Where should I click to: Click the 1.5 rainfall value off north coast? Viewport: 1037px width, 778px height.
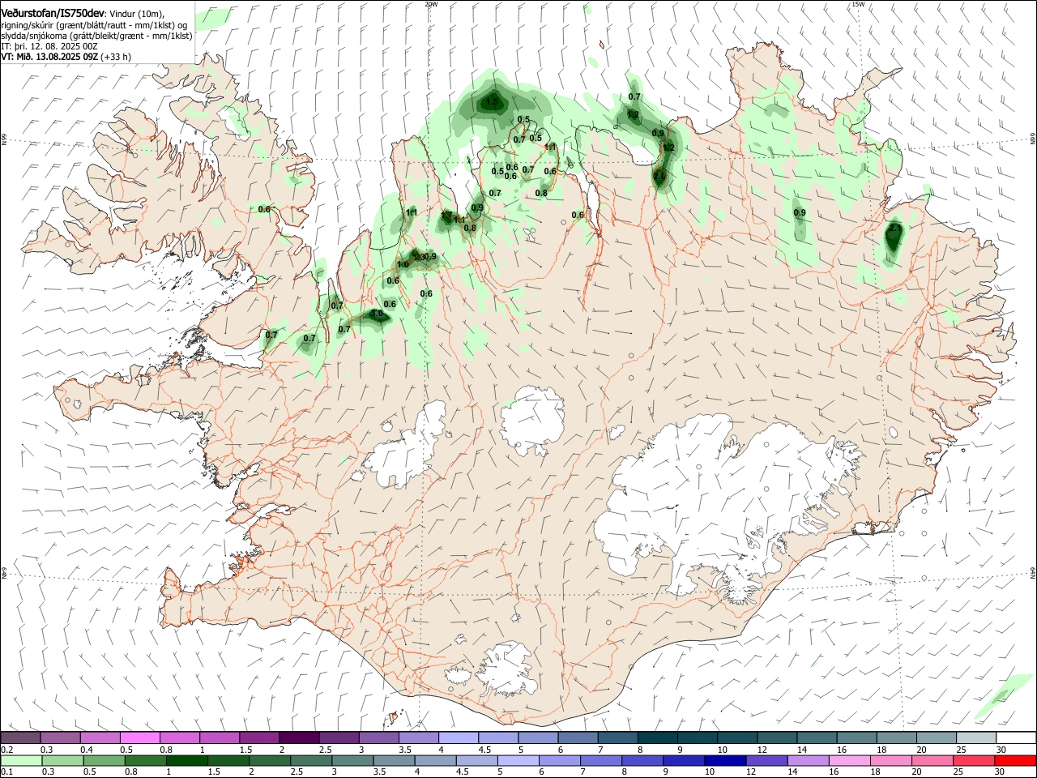coord(492,102)
